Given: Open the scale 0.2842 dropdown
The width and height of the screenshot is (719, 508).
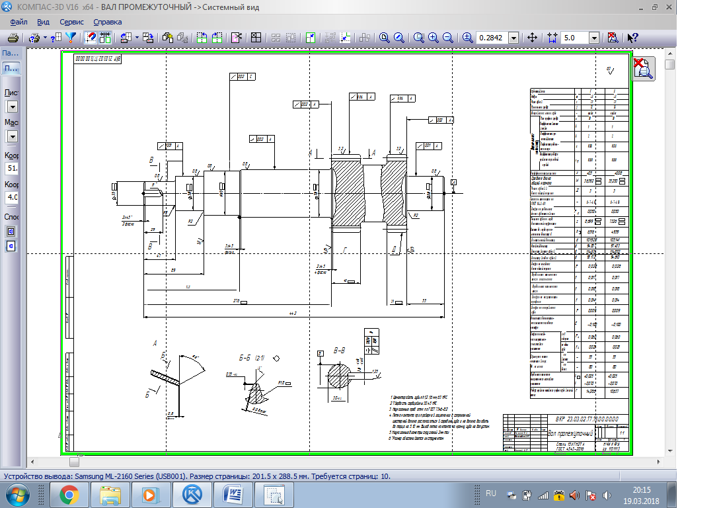Looking at the screenshot, I should click(513, 38).
